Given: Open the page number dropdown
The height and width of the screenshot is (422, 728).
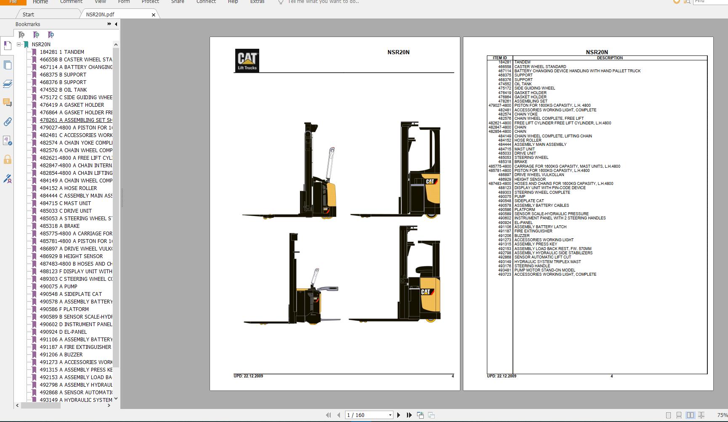Looking at the screenshot, I should pos(390,415).
